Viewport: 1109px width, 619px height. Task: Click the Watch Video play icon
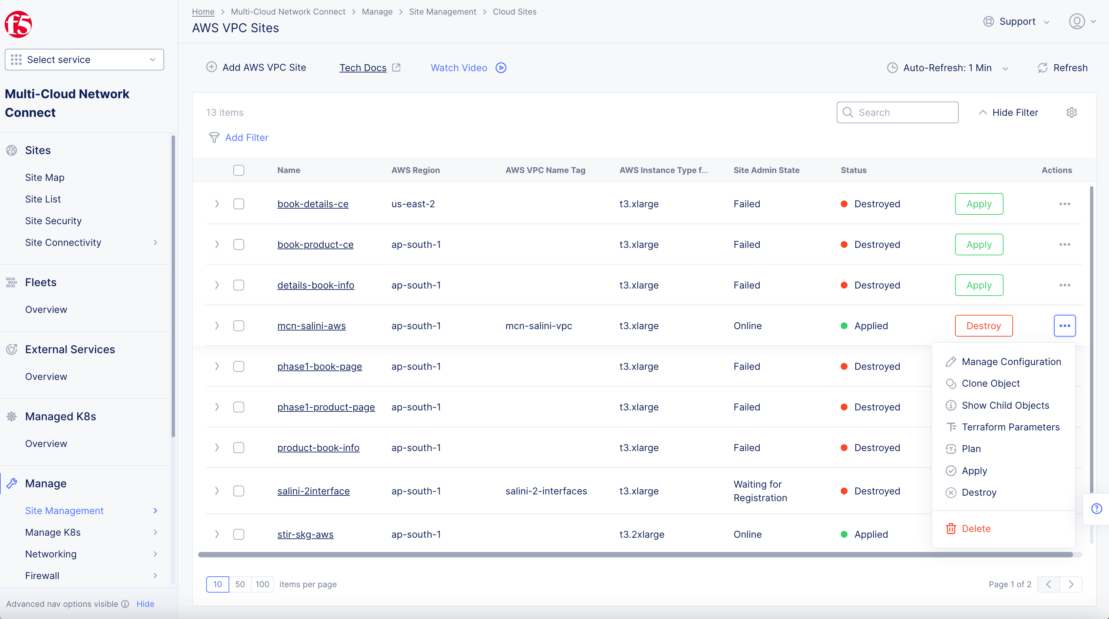(x=501, y=68)
